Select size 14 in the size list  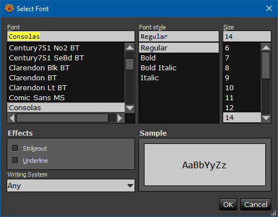(x=242, y=117)
